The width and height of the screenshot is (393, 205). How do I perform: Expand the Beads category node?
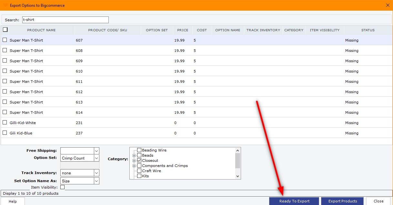[134, 155]
